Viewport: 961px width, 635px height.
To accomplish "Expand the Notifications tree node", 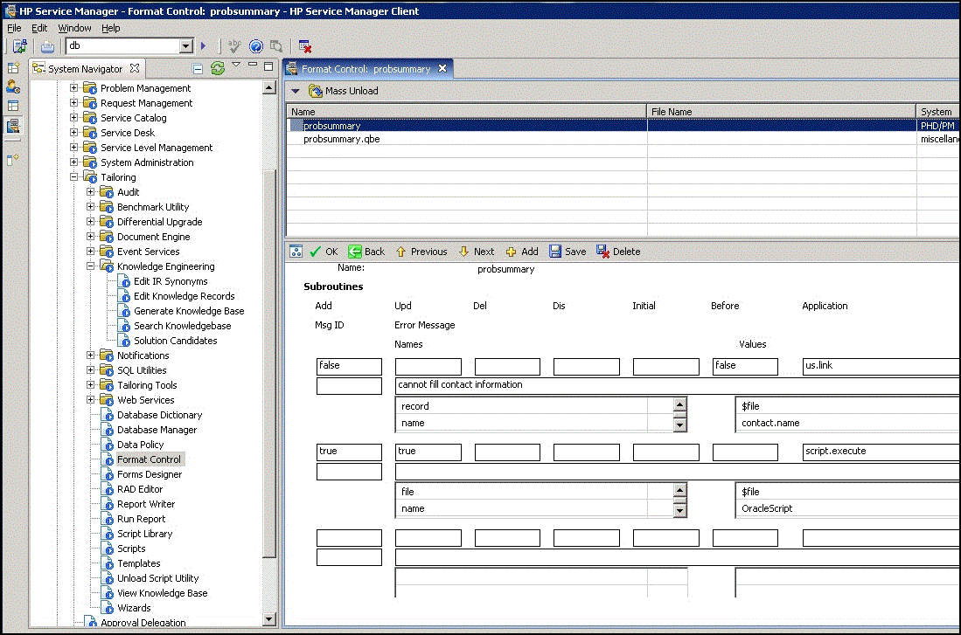I will pyautogui.click(x=91, y=355).
